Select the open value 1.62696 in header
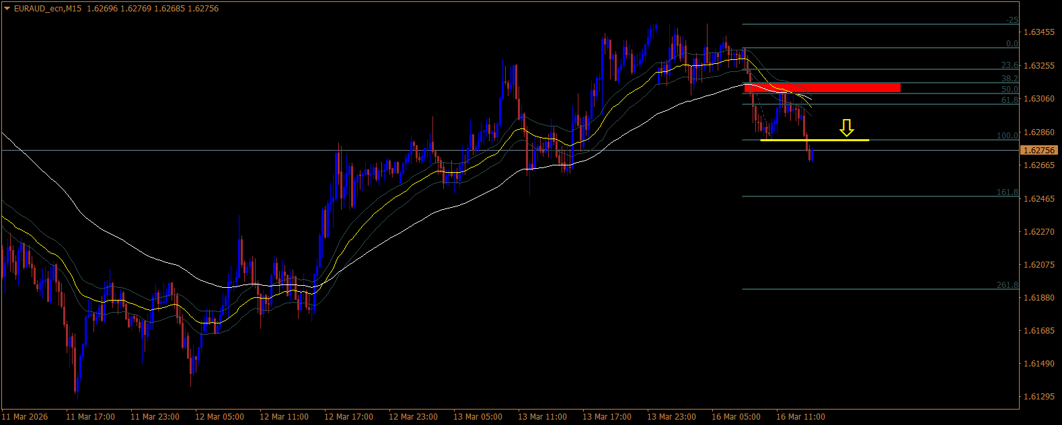The width and height of the screenshot is (1062, 425). [x=102, y=9]
